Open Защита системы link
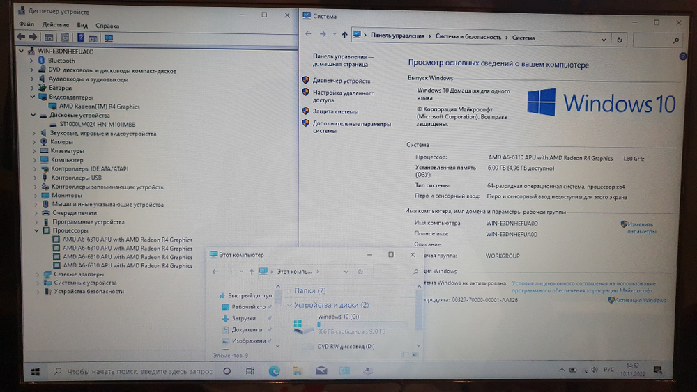 coord(335,112)
